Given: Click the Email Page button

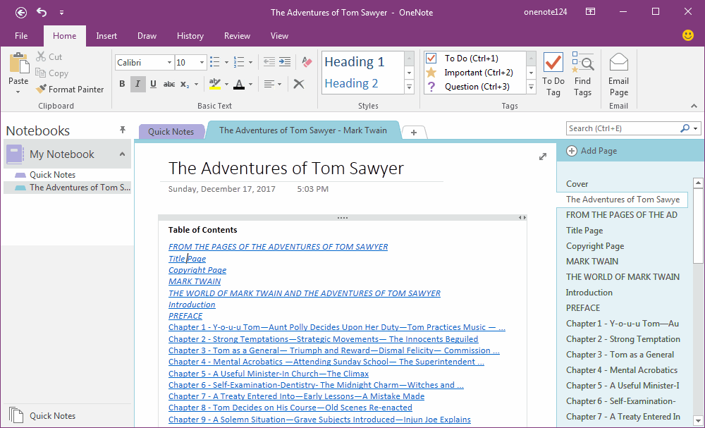Looking at the screenshot, I should pos(619,75).
